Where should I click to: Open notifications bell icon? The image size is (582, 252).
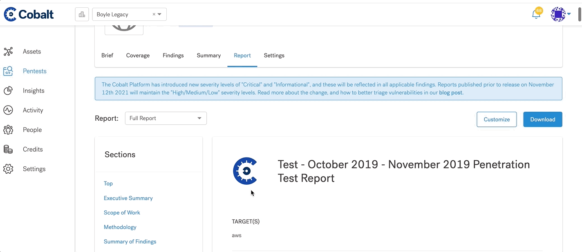(536, 14)
